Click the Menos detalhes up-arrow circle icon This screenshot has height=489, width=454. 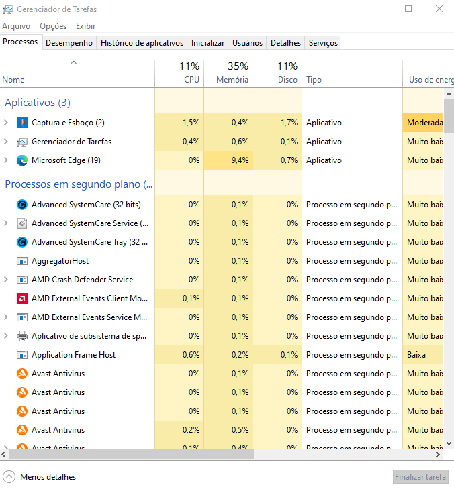pos(9,476)
